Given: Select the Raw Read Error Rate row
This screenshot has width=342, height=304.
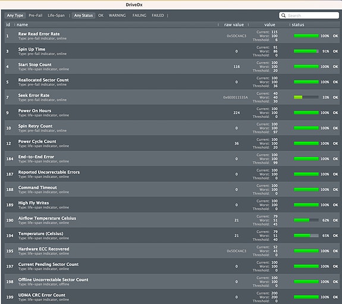Looking at the screenshot, I should click(x=172, y=36).
